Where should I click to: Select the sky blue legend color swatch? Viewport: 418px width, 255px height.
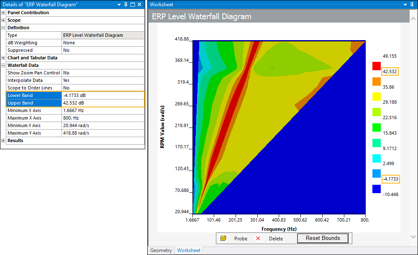377,173
